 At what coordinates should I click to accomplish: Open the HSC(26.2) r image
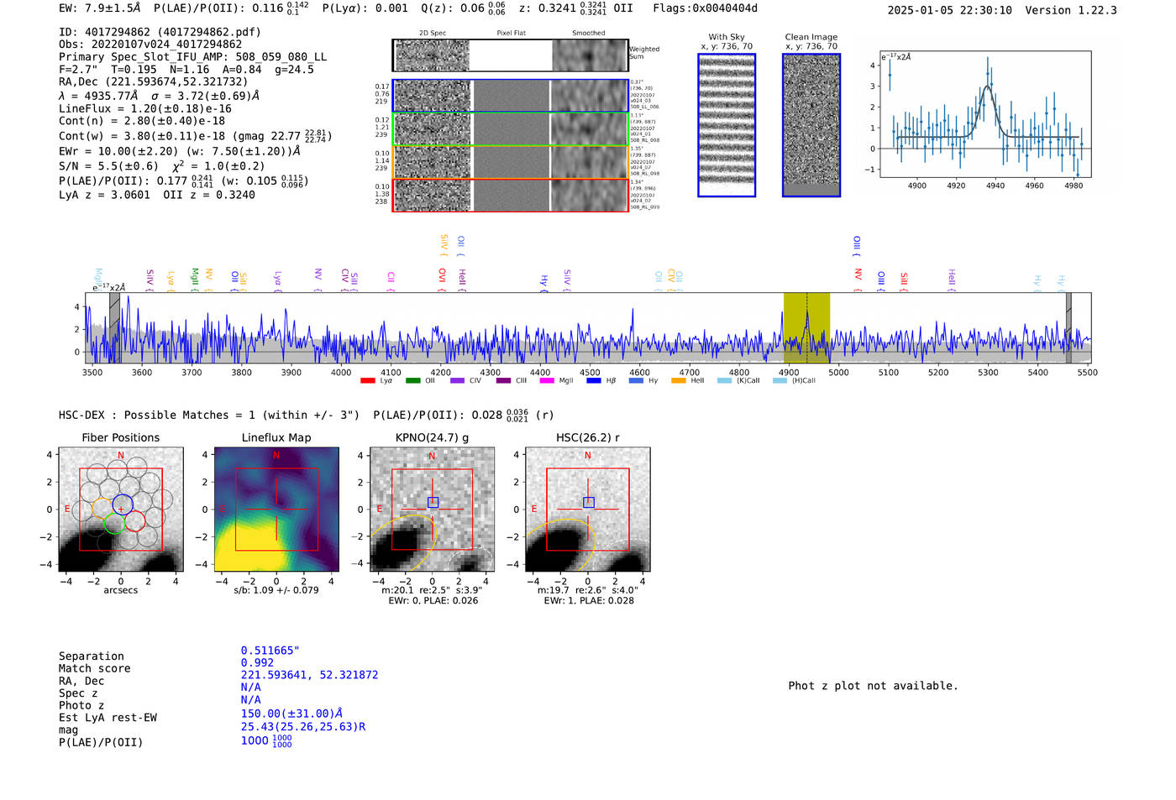[x=587, y=510]
